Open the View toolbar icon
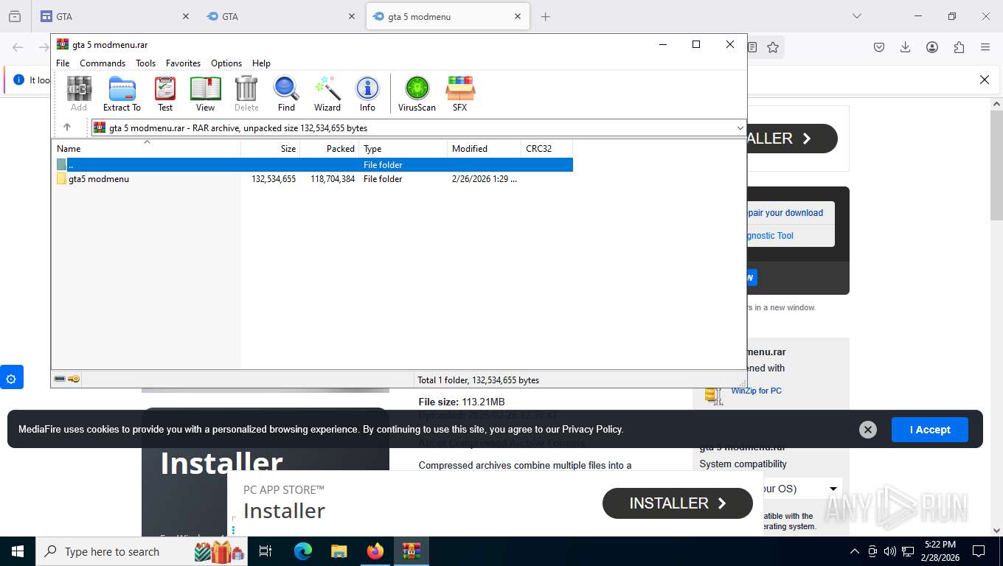Screen dimensions: 1003x566 206,94
